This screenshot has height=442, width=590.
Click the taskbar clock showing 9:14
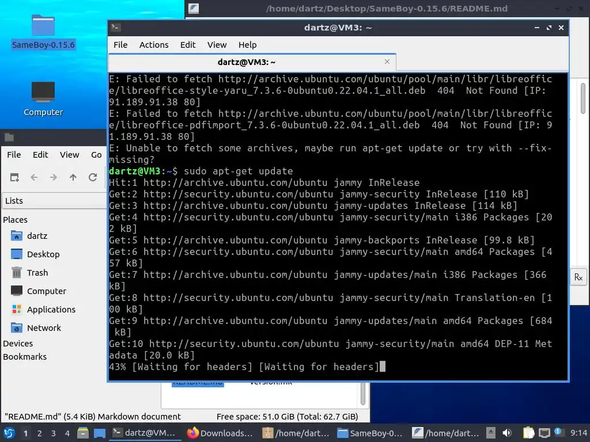pyautogui.click(x=578, y=433)
